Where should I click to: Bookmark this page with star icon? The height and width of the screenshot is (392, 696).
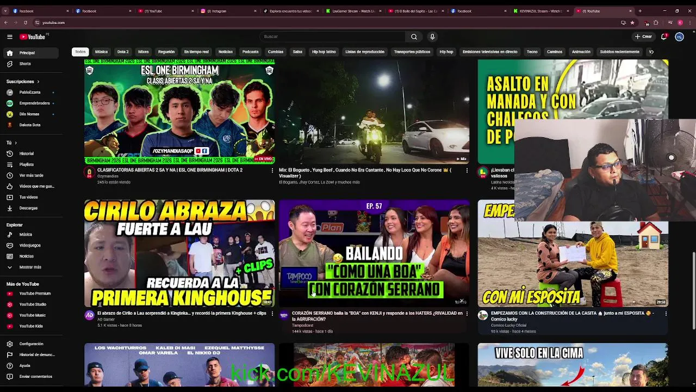click(632, 22)
